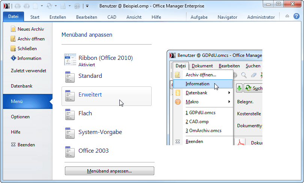Viewport: 304px width, 183px height.
Task: Open Dokument menu in the GDPdU preview
Action: click(x=202, y=66)
